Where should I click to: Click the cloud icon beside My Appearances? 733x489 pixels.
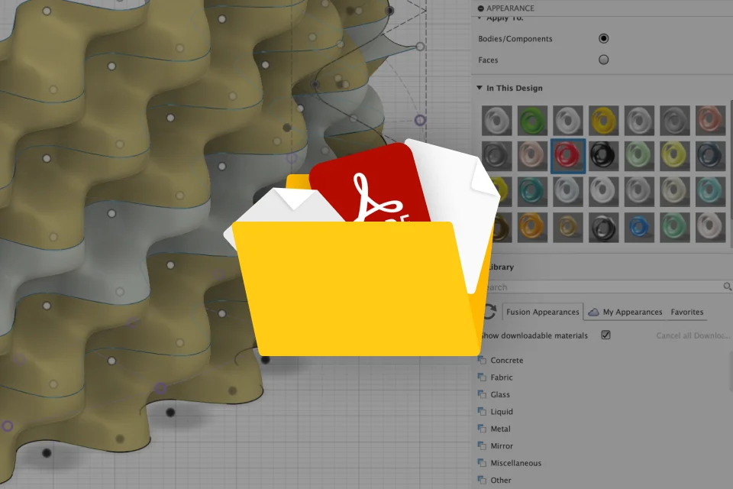point(593,312)
